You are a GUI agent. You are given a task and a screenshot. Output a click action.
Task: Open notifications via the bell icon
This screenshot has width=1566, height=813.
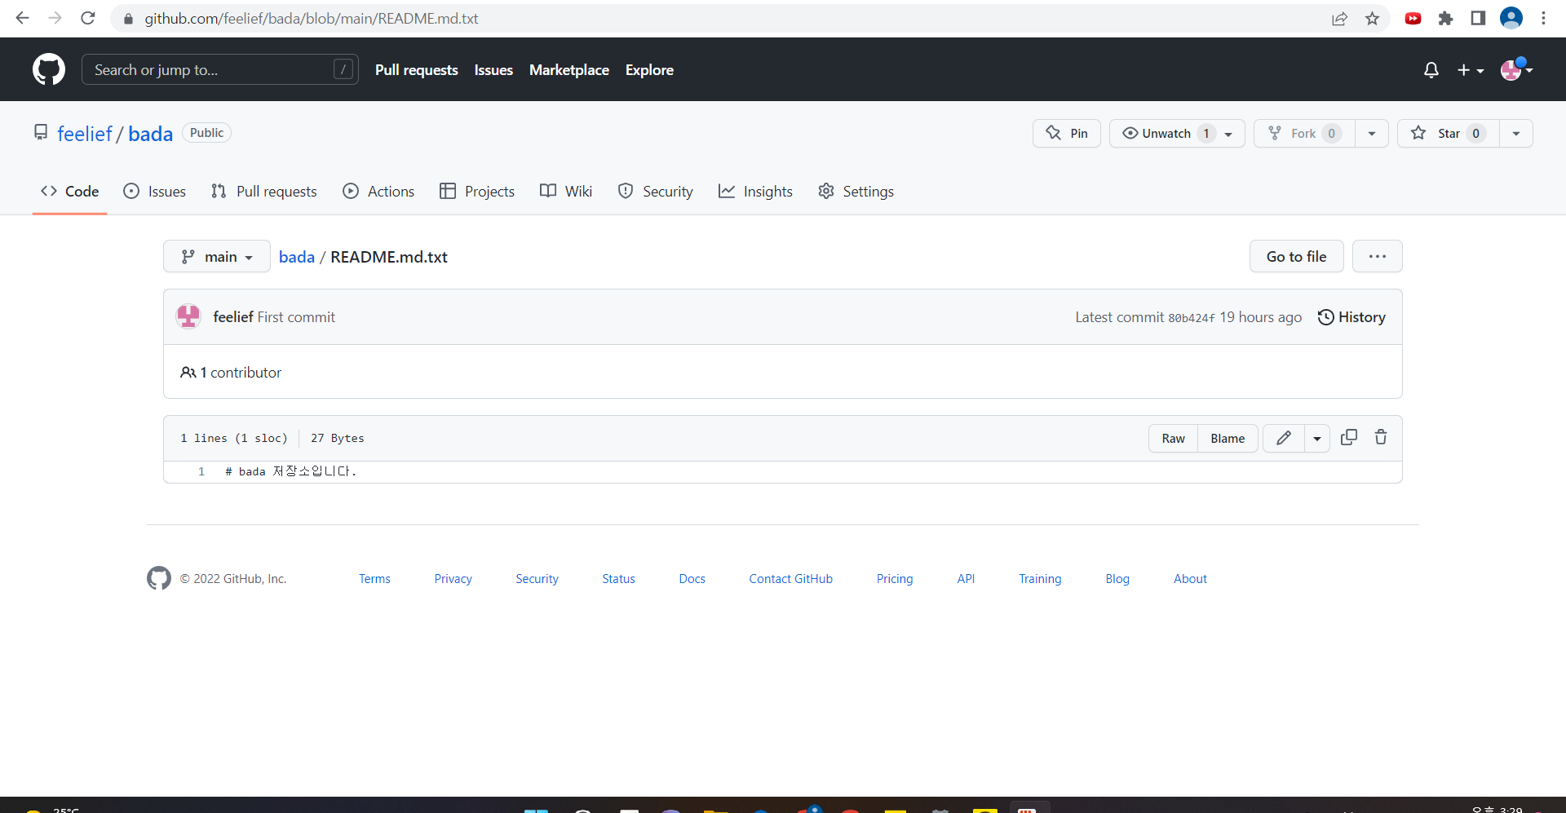(x=1431, y=70)
